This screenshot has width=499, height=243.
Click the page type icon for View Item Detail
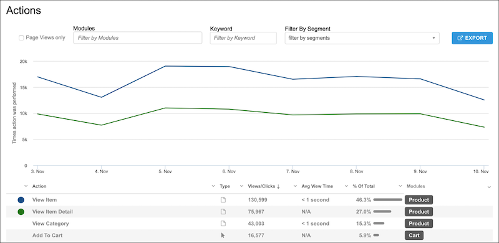tap(223, 211)
